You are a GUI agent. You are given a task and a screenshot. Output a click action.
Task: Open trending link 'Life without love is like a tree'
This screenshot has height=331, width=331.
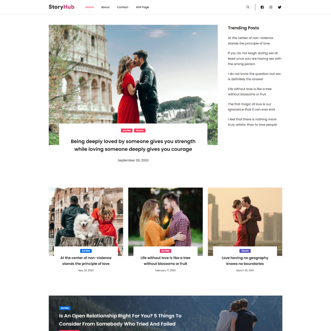[249, 92]
